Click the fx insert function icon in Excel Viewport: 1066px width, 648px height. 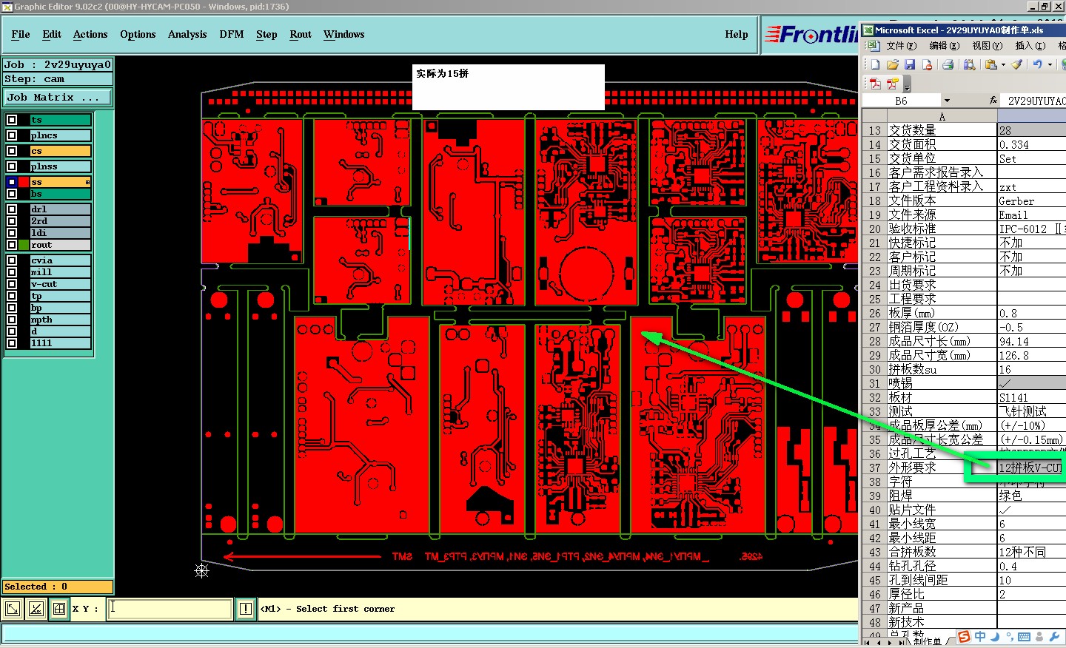[993, 101]
